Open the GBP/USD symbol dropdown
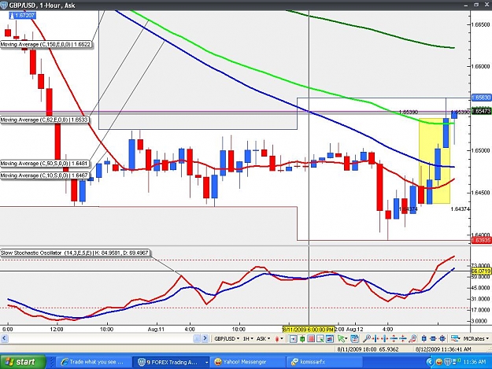Screen dimensions: 492x369 coord(227,338)
